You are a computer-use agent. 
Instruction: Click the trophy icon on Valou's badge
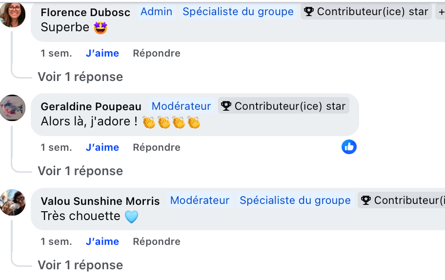click(365, 200)
